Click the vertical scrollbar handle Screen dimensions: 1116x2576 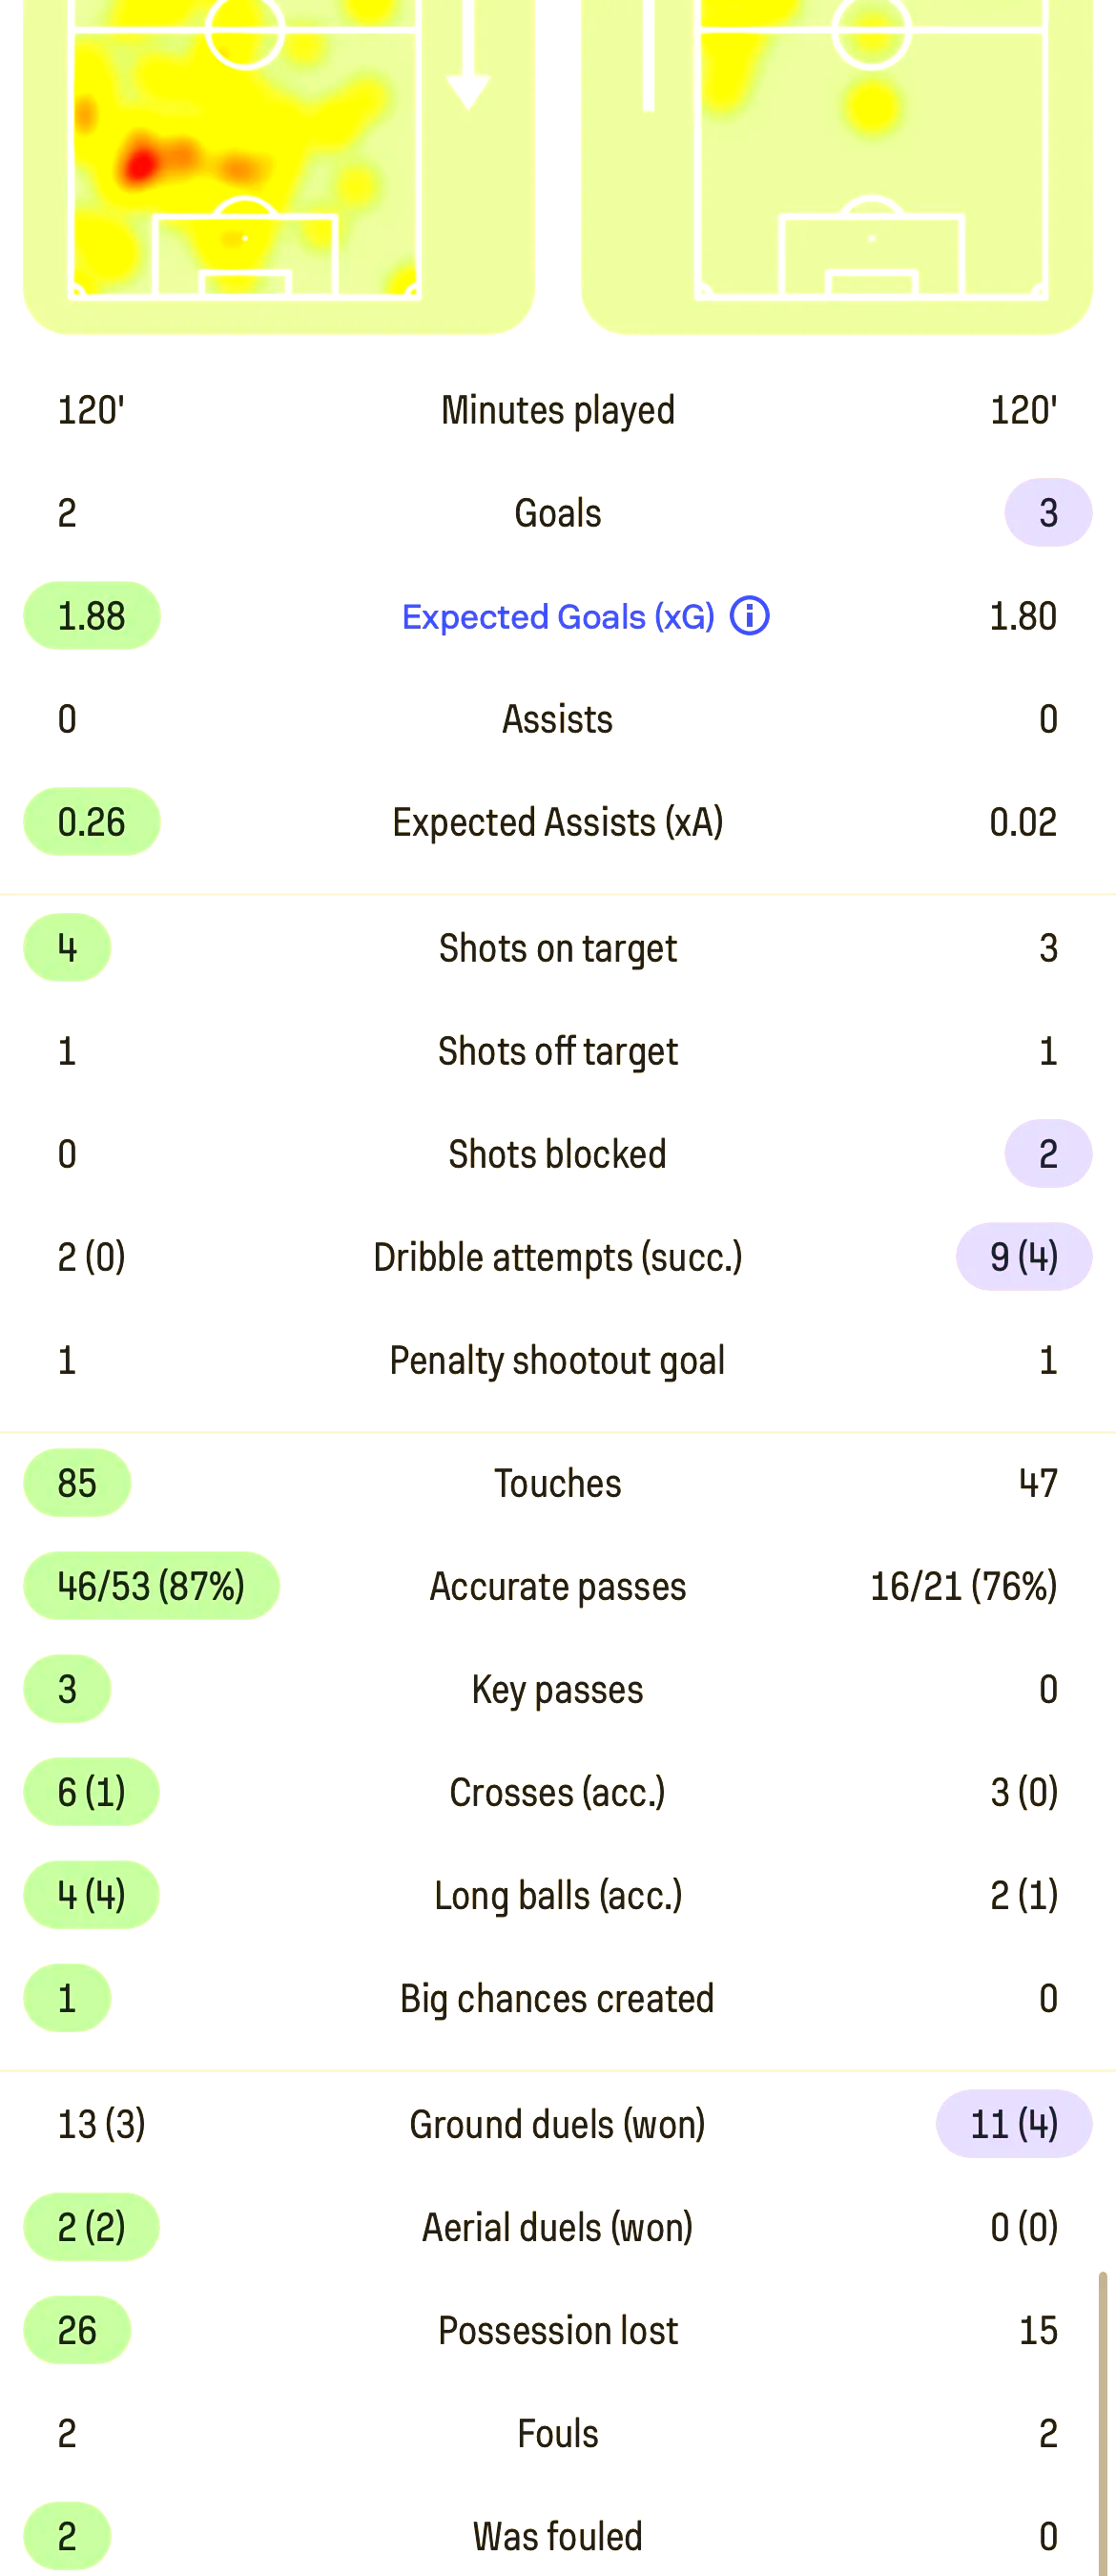coord(1102,2420)
